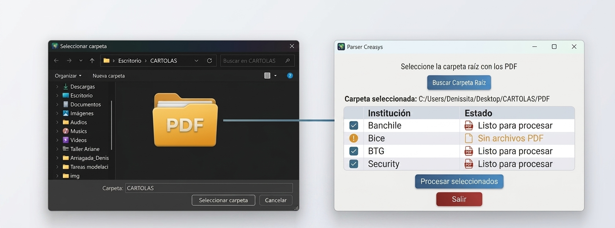Expand the Documentos tree node
The width and height of the screenshot is (615, 228).
(x=57, y=104)
